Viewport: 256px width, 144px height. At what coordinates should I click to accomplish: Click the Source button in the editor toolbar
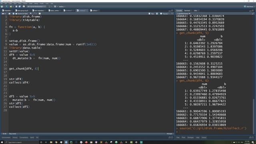[x=164, y=14]
